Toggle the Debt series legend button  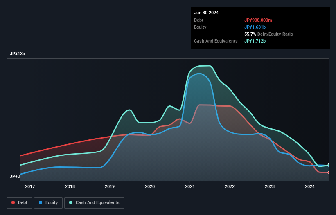[x=19, y=203]
